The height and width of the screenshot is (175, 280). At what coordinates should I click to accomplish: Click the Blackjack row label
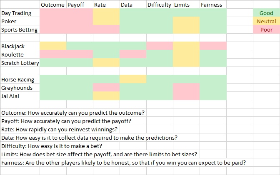[20, 46]
